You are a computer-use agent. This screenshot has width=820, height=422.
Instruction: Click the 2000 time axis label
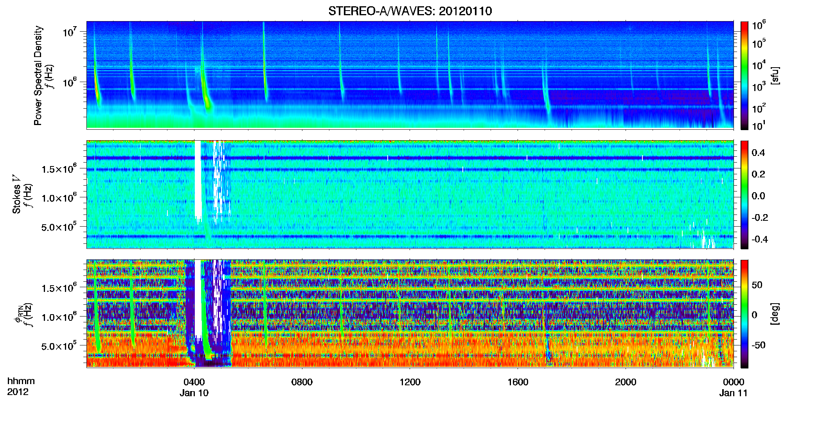coord(626,382)
